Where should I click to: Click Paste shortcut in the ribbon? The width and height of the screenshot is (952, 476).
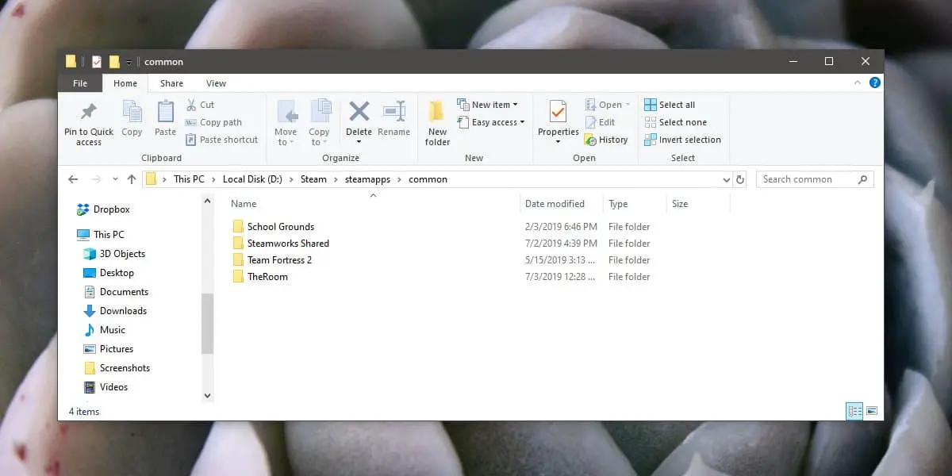pos(221,140)
